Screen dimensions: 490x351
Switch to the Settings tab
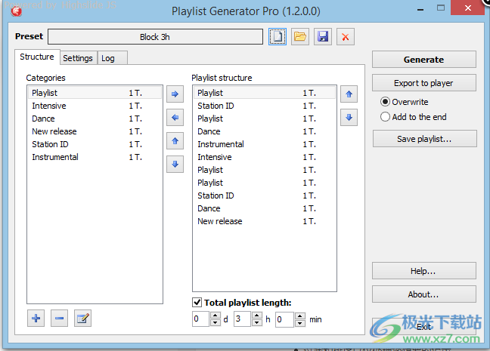[x=78, y=58]
